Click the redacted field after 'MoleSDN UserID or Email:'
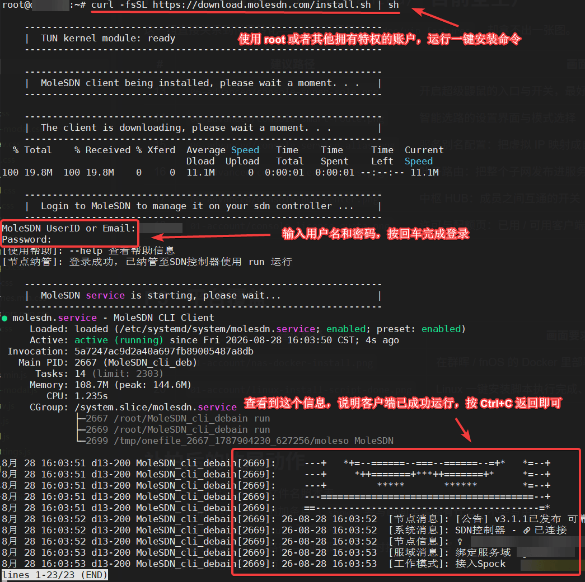 [162, 228]
